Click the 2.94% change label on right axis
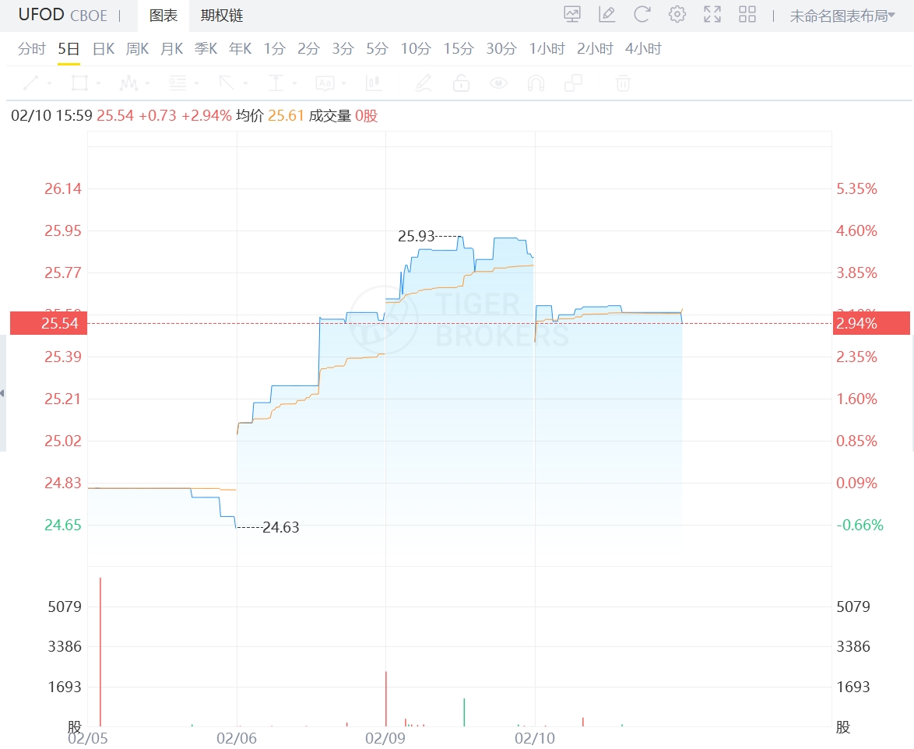914x749 pixels. pos(871,323)
